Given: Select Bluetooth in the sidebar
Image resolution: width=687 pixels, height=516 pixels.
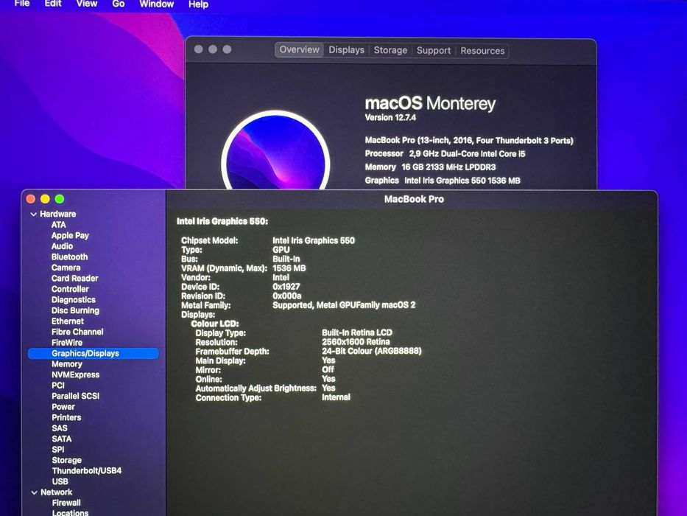Looking at the screenshot, I should tap(69, 257).
